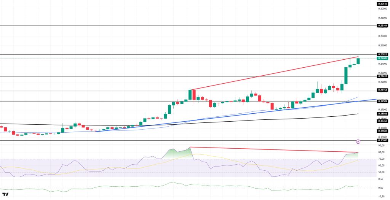Viewport: 390px width, 200px height.
Task: Select the 0,30545 price level label
Action: coord(382,4)
